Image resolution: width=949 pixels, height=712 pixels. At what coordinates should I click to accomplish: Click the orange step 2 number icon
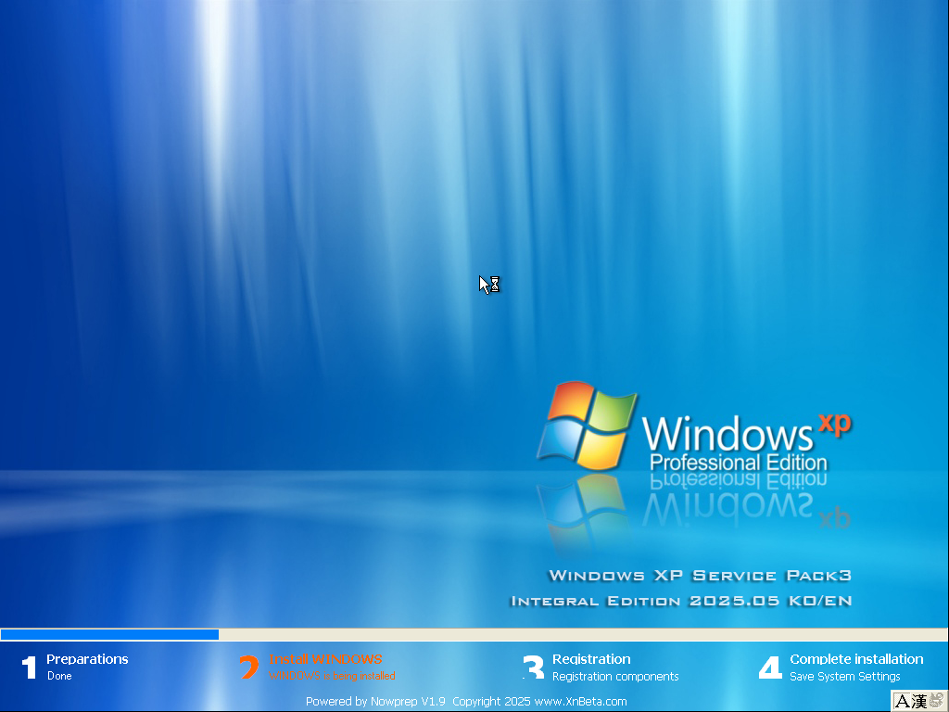(248, 667)
